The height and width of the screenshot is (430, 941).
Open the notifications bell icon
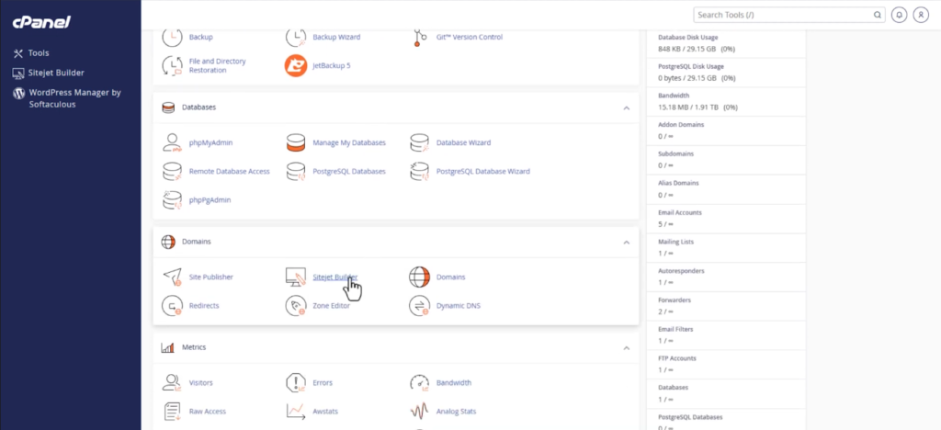pyautogui.click(x=899, y=15)
